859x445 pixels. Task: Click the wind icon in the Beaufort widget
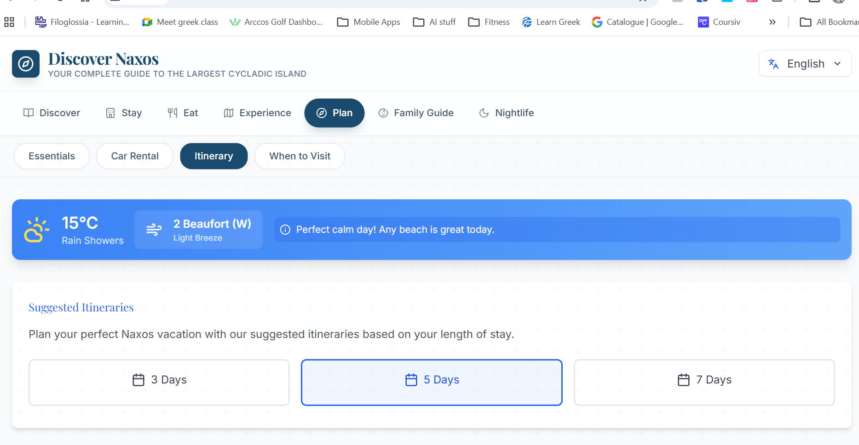click(154, 229)
